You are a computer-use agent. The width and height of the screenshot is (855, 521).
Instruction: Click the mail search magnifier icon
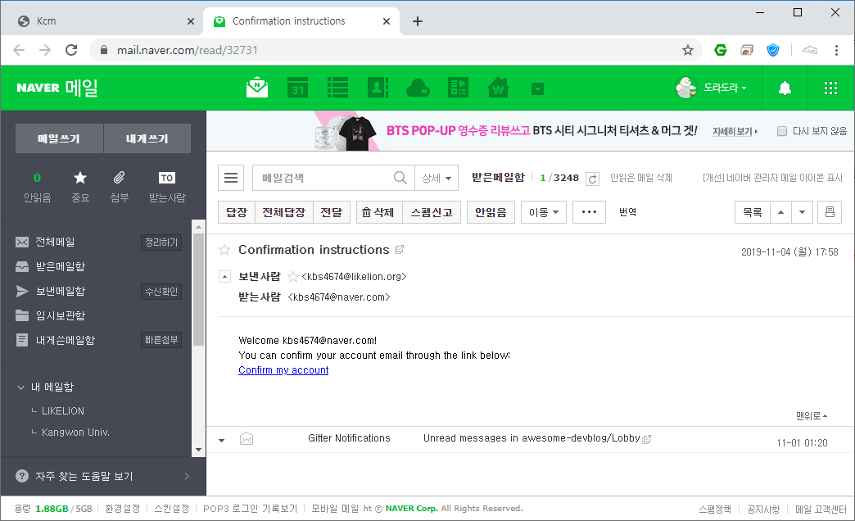(x=400, y=178)
